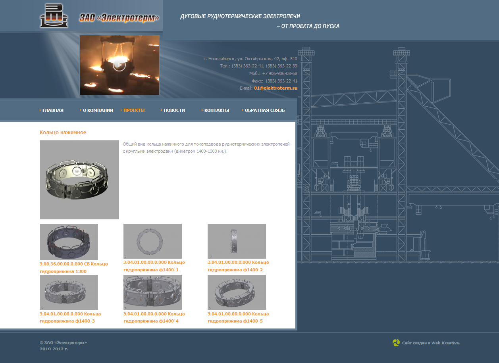Open the ф1400-4 ring thumbnail
499x363 pixels.
pos(152,292)
